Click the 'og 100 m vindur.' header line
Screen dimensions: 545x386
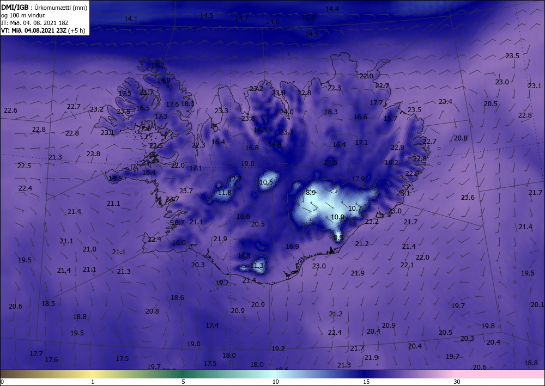tap(23, 15)
